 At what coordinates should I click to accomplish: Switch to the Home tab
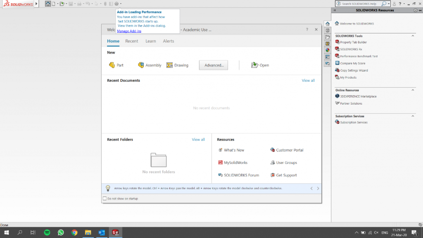click(x=113, y=41)
